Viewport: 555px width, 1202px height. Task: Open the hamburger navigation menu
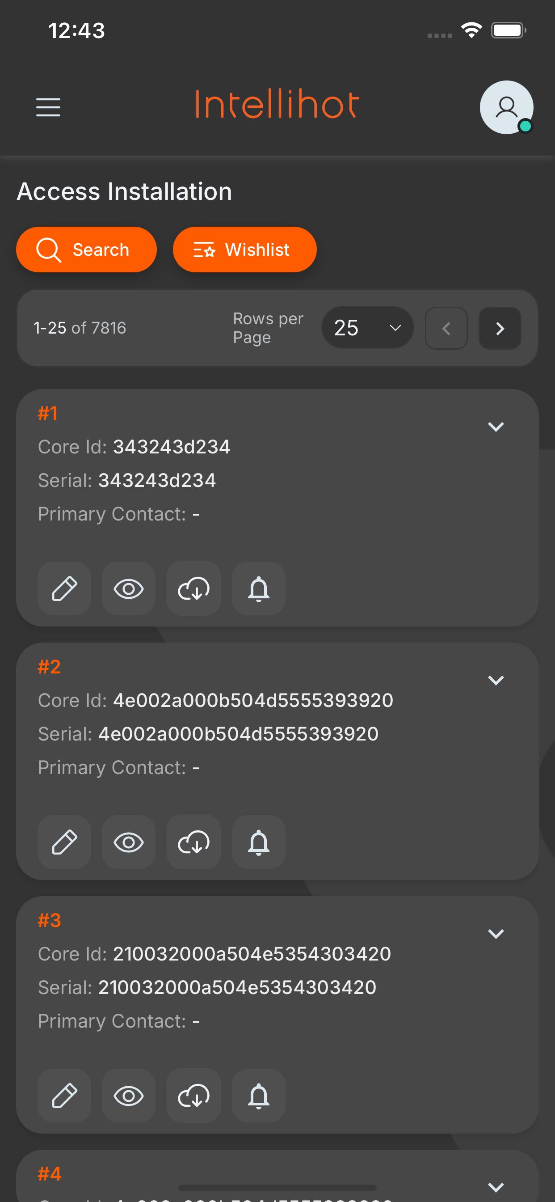pos(48,107)
